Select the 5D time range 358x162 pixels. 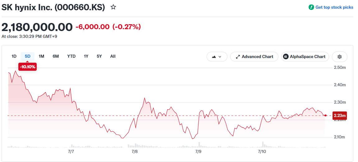tap(28, 56)
